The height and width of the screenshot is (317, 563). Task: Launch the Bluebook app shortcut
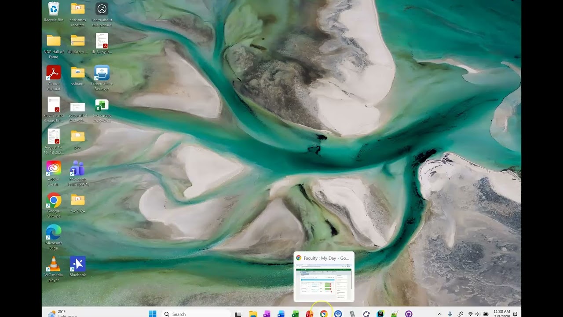point(78,266)
